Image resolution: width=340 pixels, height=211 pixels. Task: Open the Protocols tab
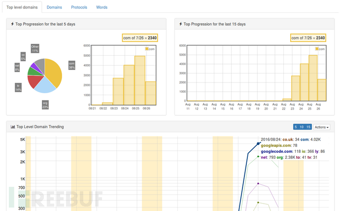pos(79,7)
